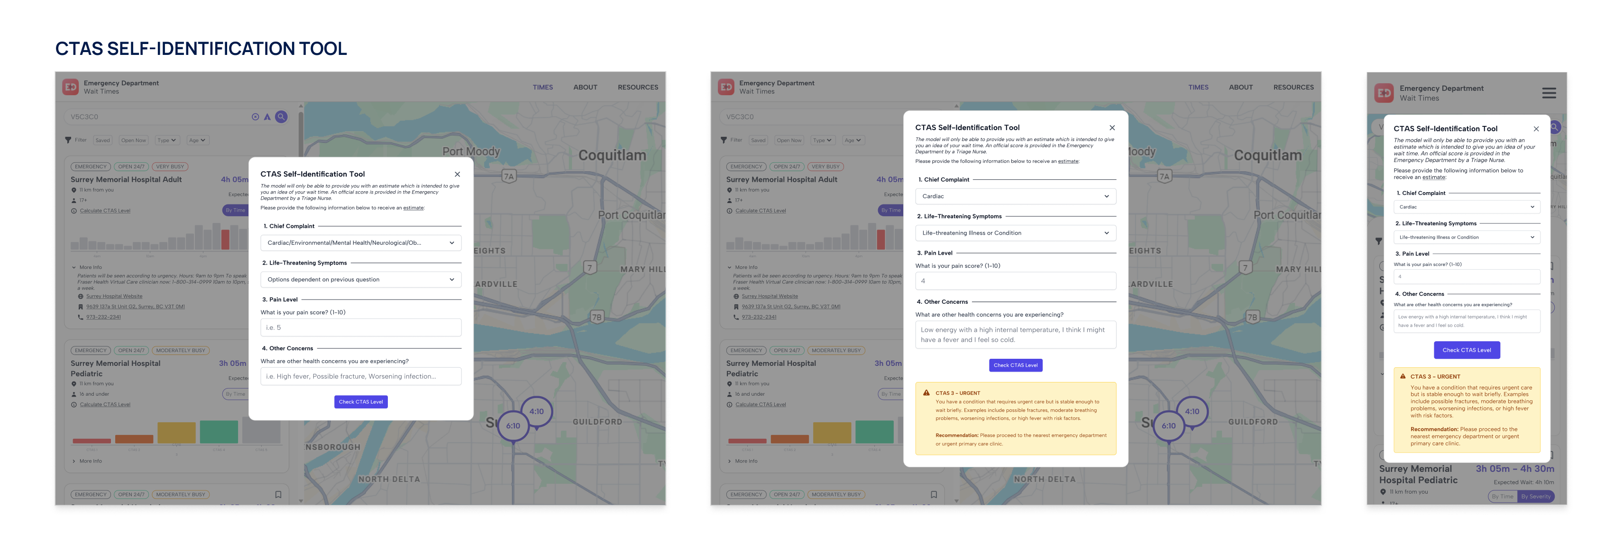Open the hamburger menu in mobile mockup
This screenshot has width=1623, height=541.
point(1549,93)
